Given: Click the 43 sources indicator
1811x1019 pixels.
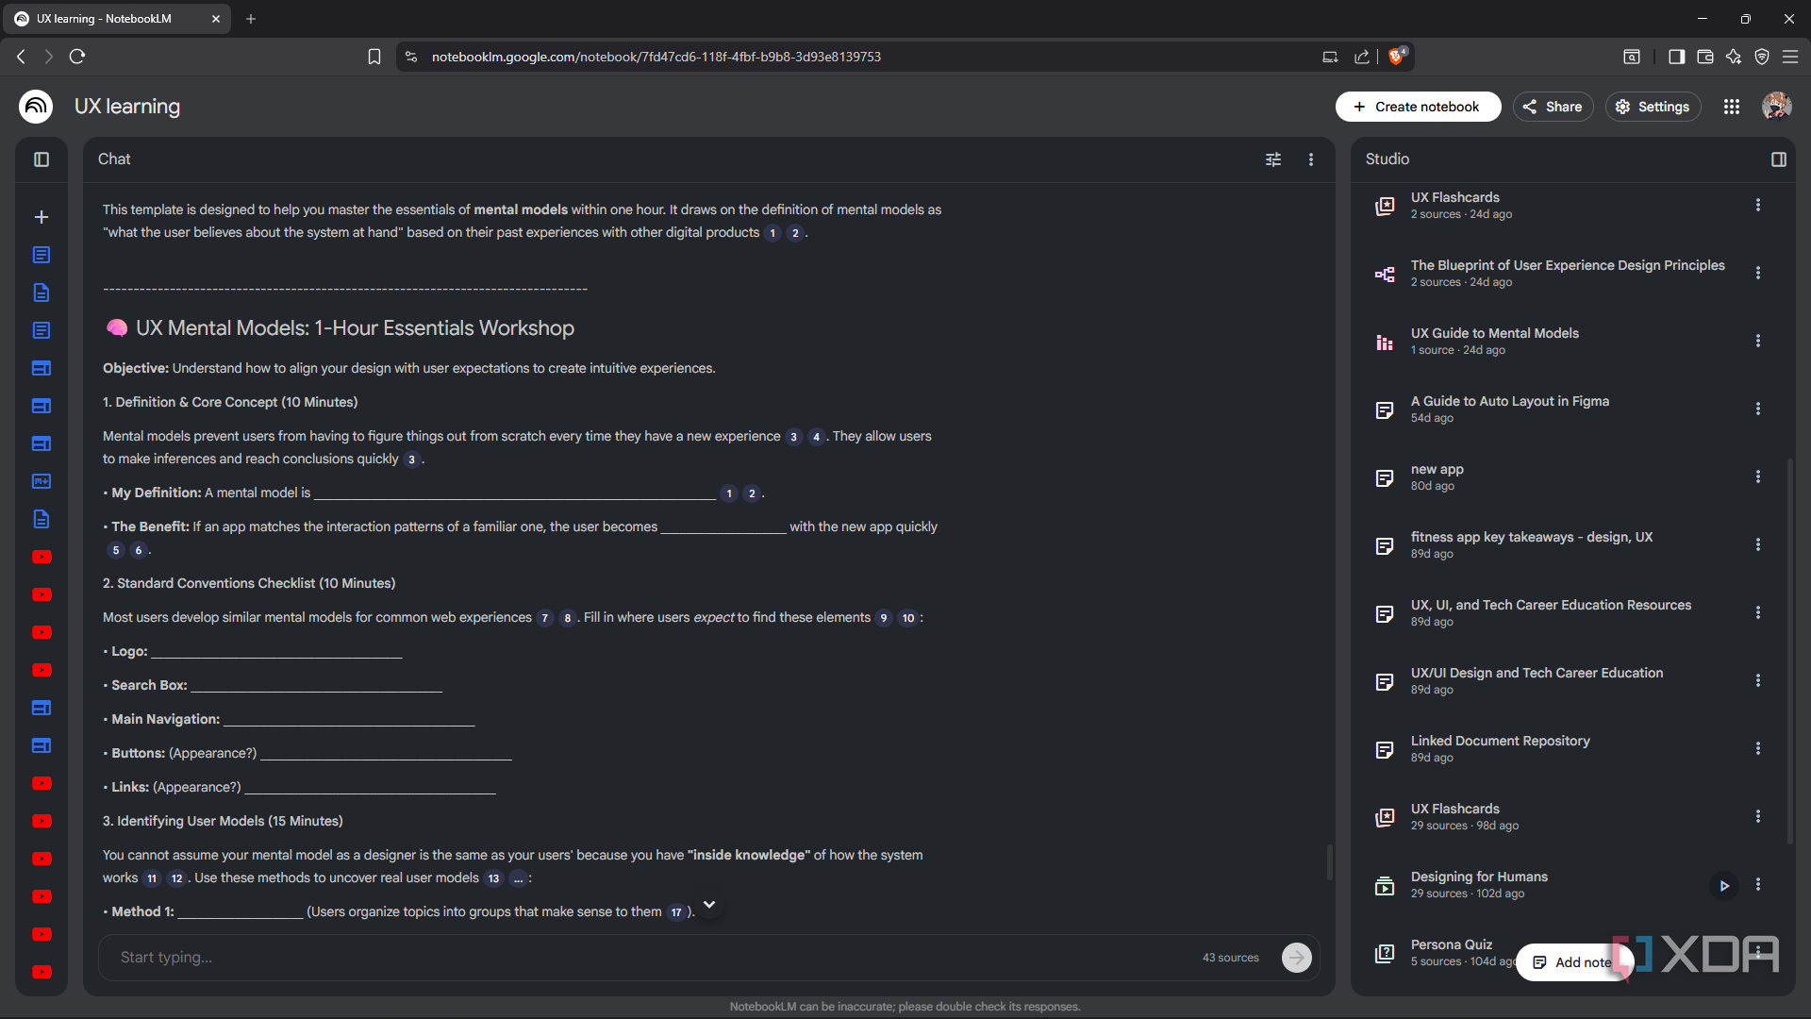Looking at the screenshot, I should (x=1230, y=958).
